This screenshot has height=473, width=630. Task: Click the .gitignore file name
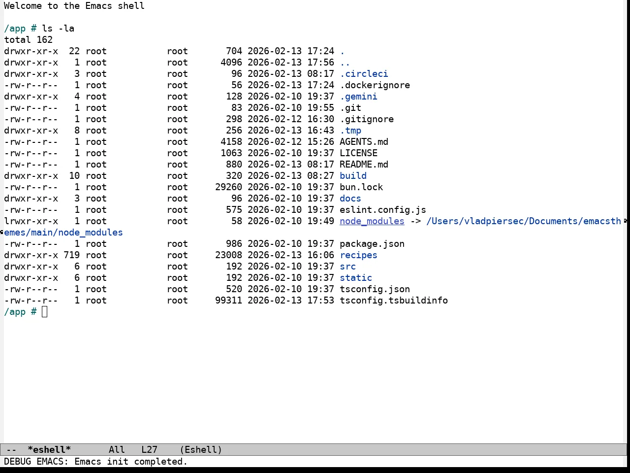(367, 119)
